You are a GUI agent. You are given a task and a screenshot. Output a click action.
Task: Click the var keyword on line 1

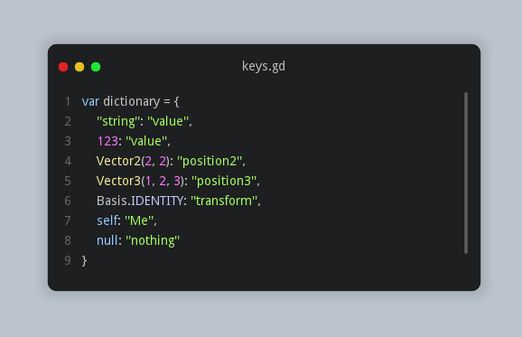click(x=90, y=101)
